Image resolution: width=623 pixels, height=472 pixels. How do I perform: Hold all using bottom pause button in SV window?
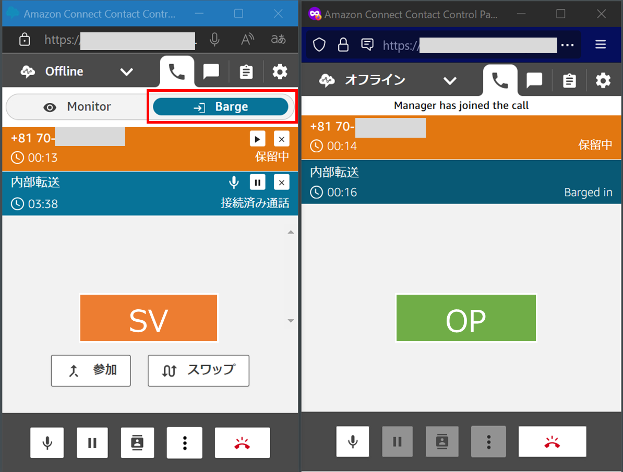92,443
